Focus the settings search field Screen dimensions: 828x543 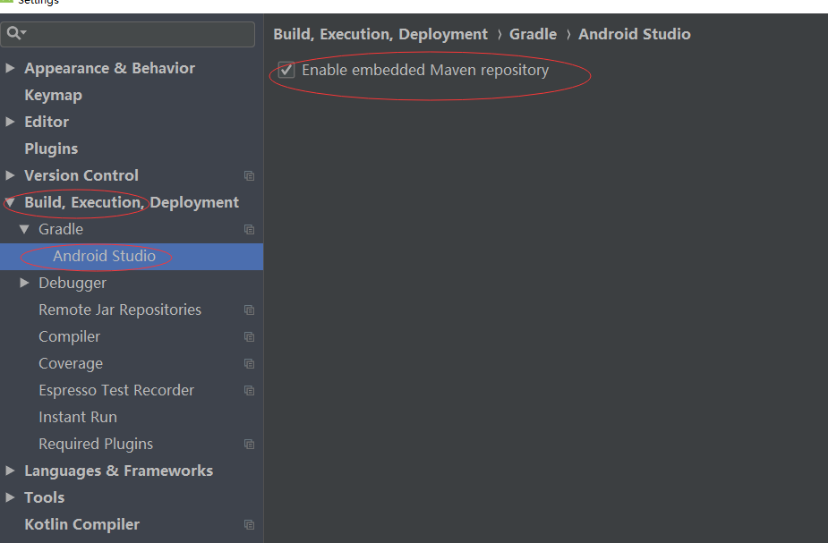coord(128,34)
